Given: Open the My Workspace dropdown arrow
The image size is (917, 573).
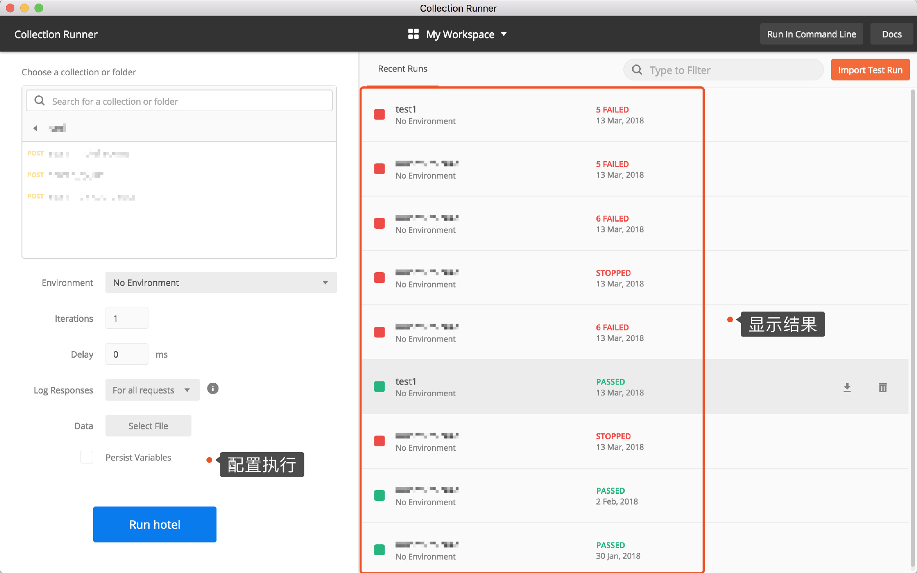Looking at the screenshot, I should point(504,34).
